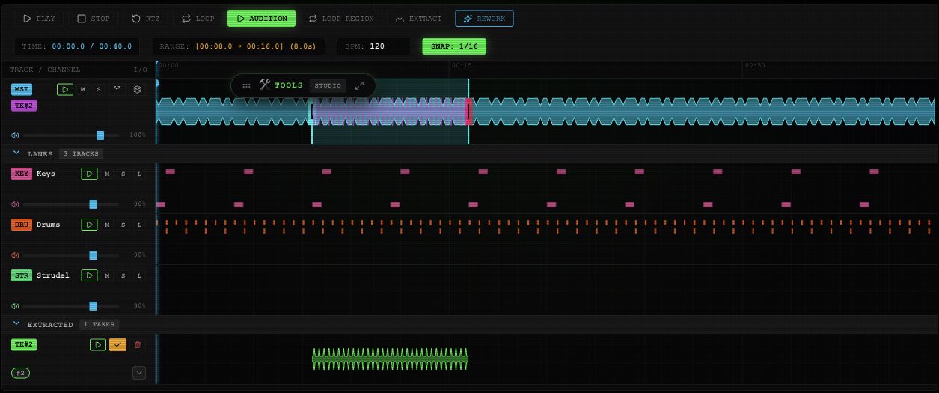Click the Tools hammer and wrench icon
939x393 pixels.
click(x=265, y=85)
